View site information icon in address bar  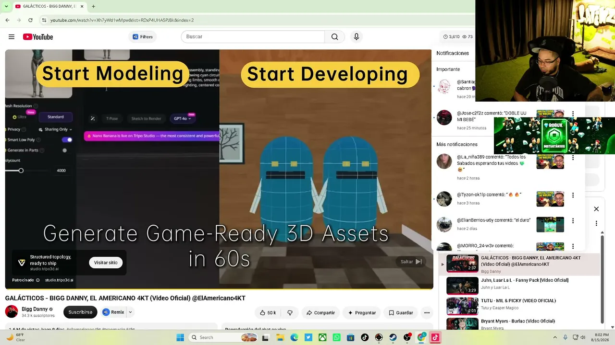(44, 20)
